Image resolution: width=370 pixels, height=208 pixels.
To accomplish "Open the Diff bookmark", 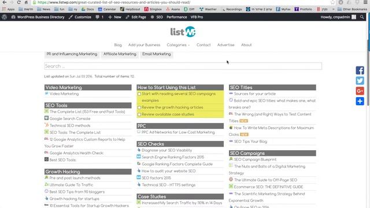I will [189, 9].
